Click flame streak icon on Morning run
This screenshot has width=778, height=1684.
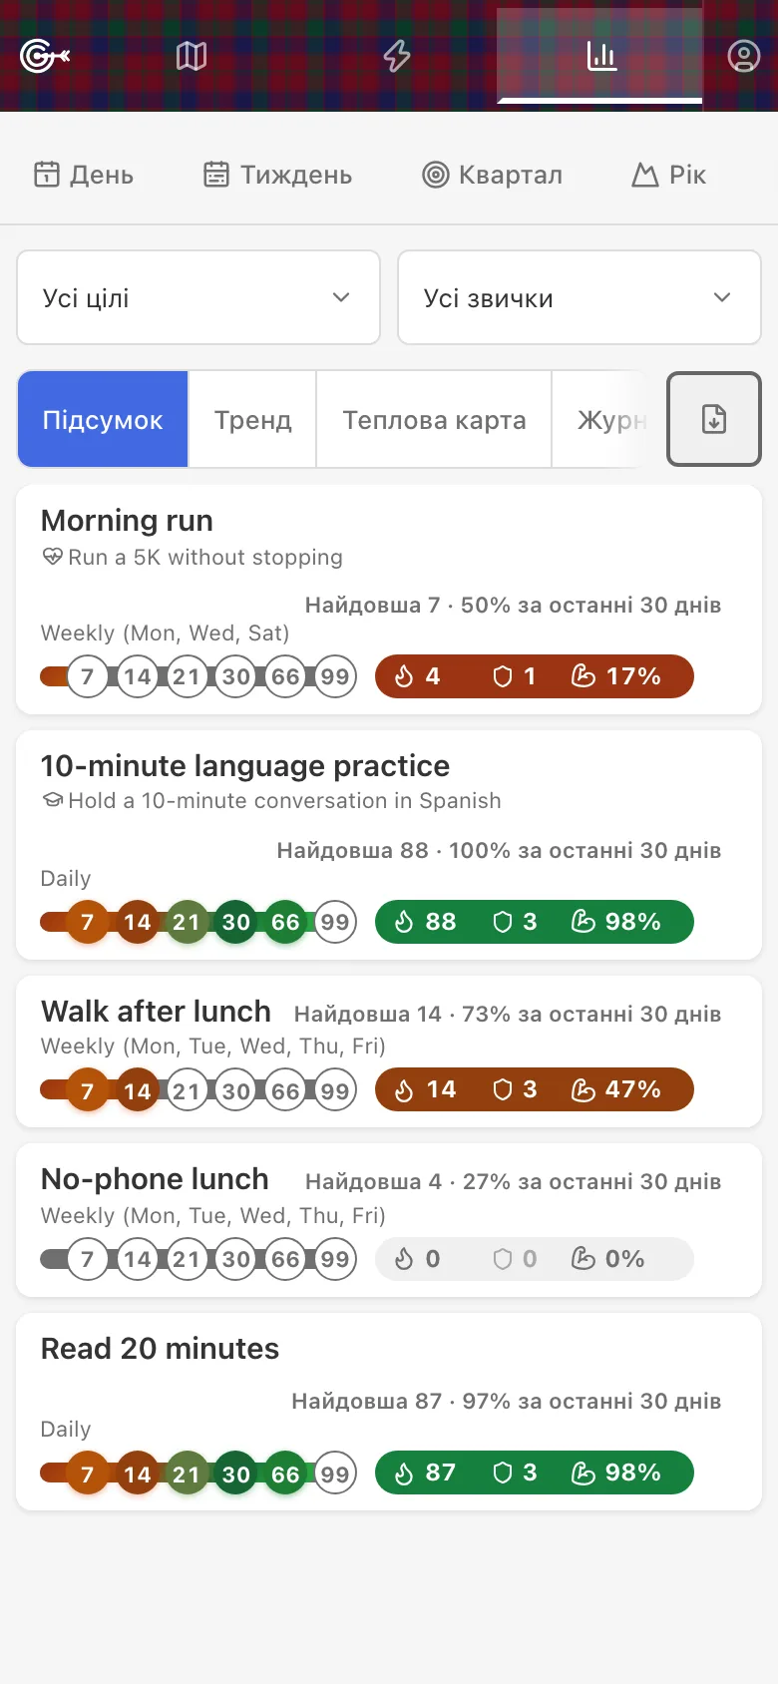(404, 676)
